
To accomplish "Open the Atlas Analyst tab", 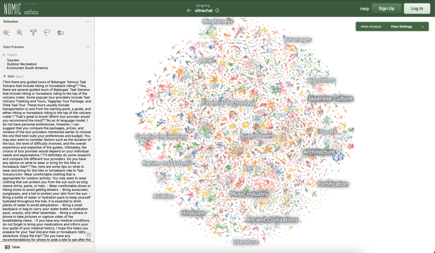I will 371,27.
